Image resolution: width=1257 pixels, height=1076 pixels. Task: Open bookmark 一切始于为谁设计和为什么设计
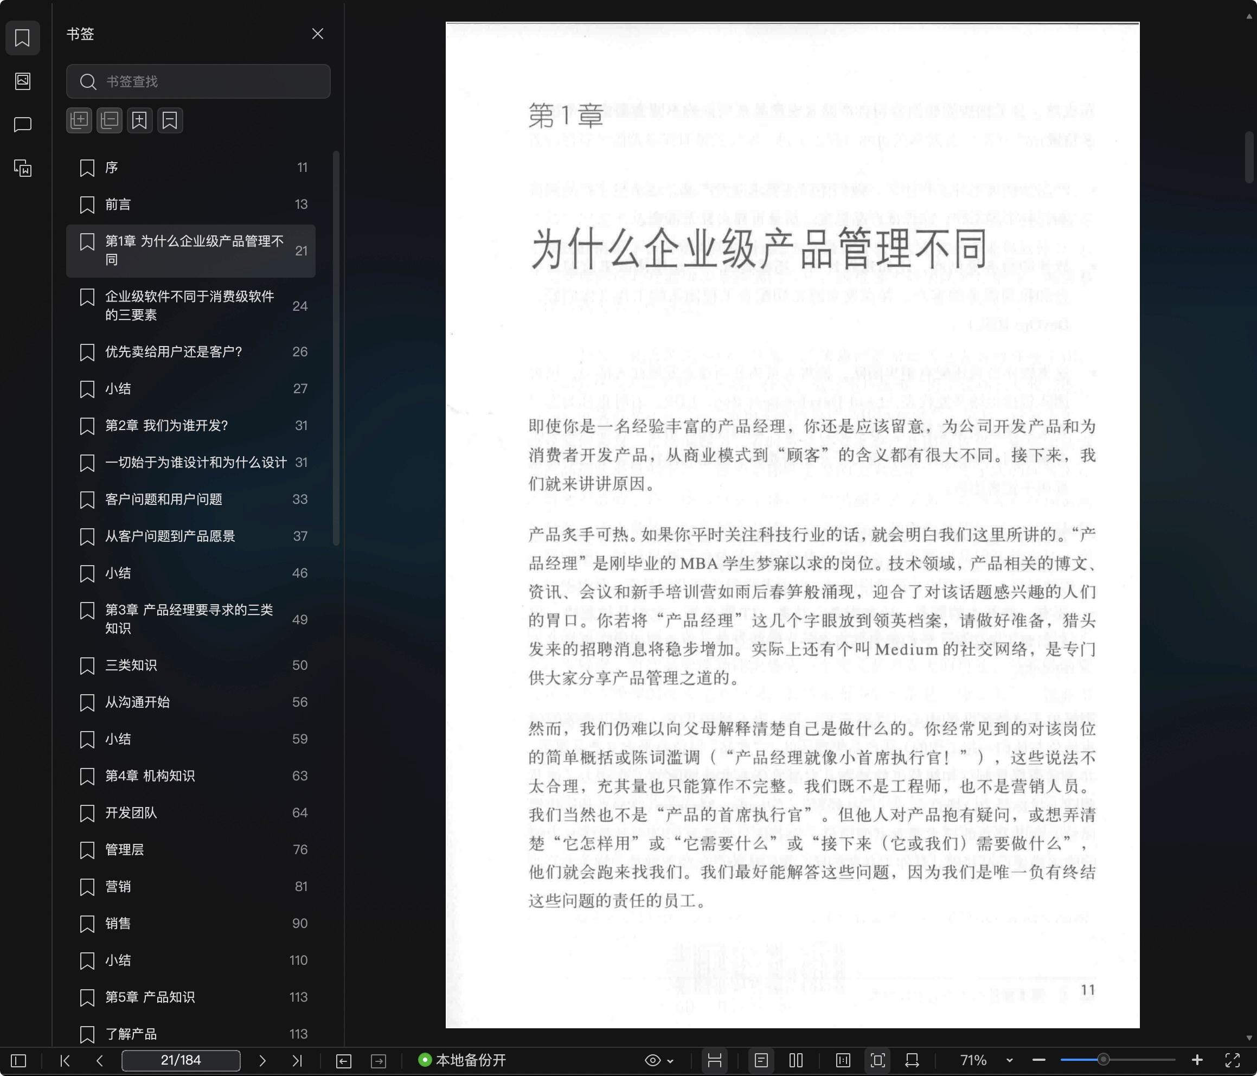(190, 463)
